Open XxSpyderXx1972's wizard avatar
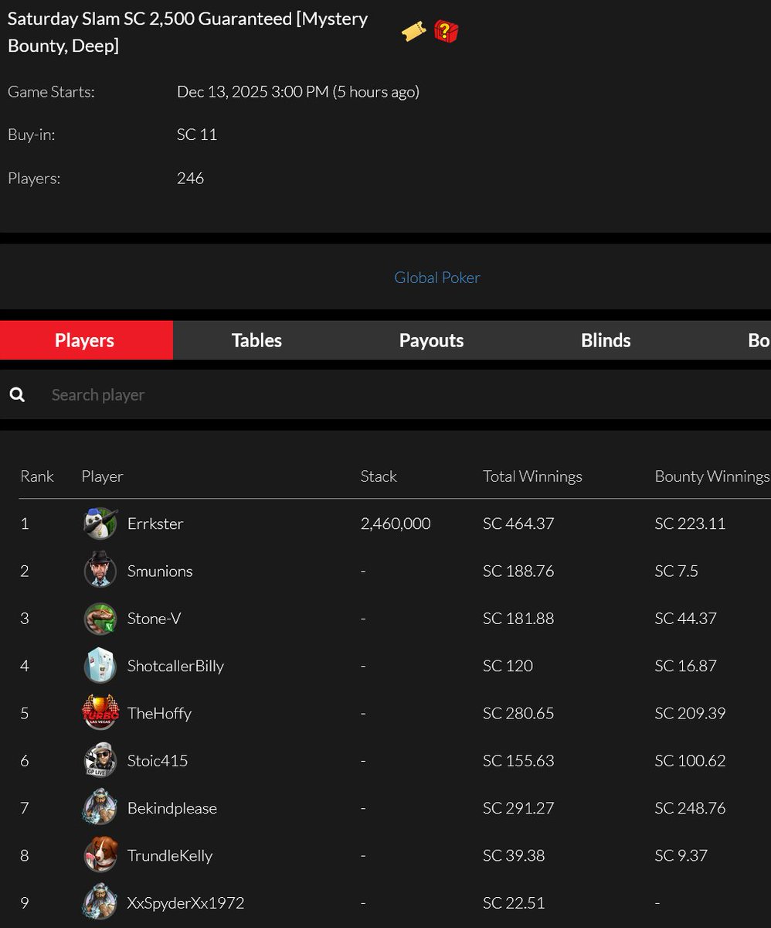The width and height of the screenshot is (771, 928). (x=100, y=902)
